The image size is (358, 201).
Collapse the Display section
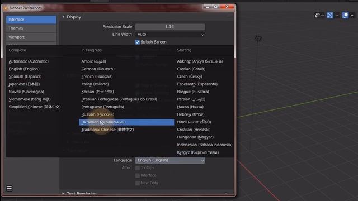(63, 17)
